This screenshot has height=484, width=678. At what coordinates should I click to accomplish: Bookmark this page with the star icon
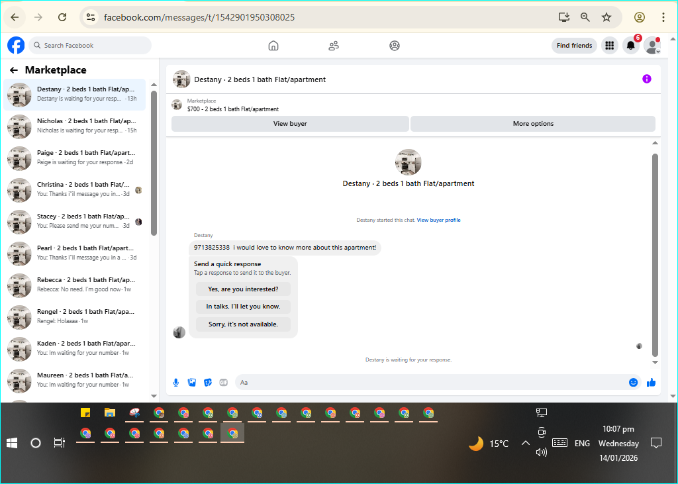(x=606, y=17)
